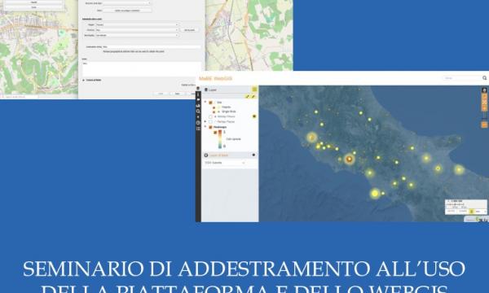Click the button right of the second dropdown
Image resolution: width=489 pixels, height=293 pixels.
(189, 30)
